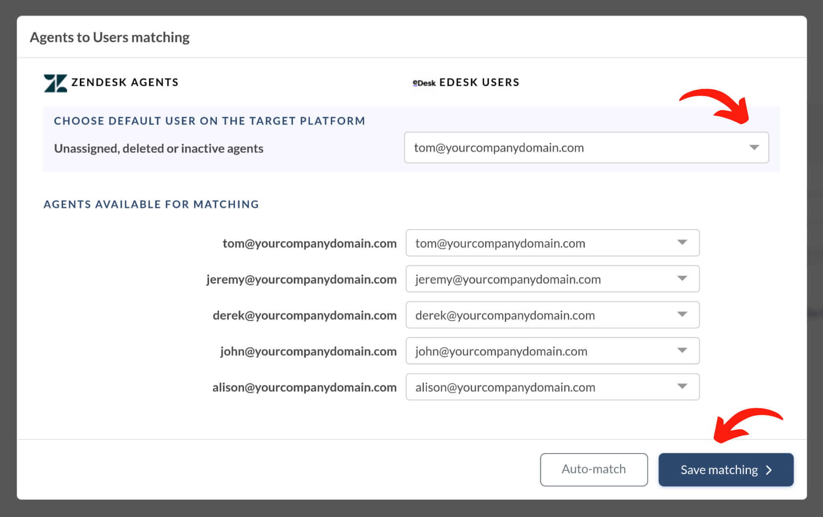The width and height of the screenshot is (823, 517).
Task: Click the Zendesk agent label tom@yourcompanydomain.com
Action: click(x=310, y=243)
